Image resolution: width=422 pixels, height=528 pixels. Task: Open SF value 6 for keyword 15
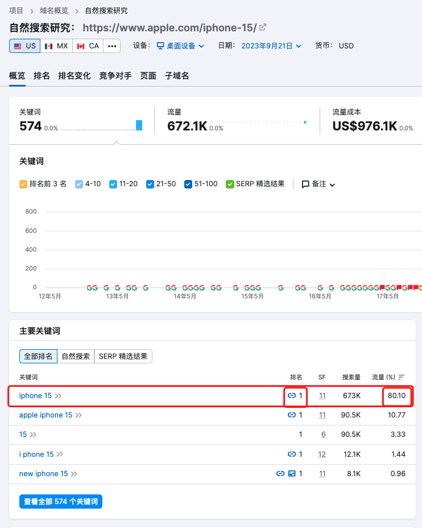point(324,435)
